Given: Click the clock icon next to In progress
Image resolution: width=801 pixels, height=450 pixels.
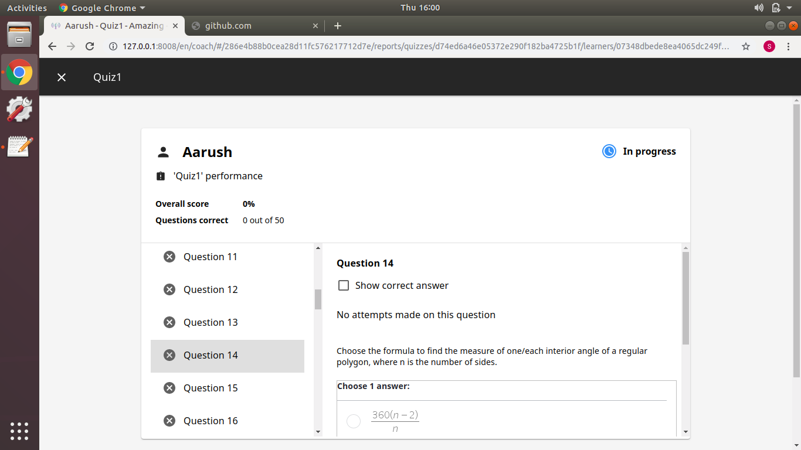Looking at the screenshot, I should [x=609, y=151].
